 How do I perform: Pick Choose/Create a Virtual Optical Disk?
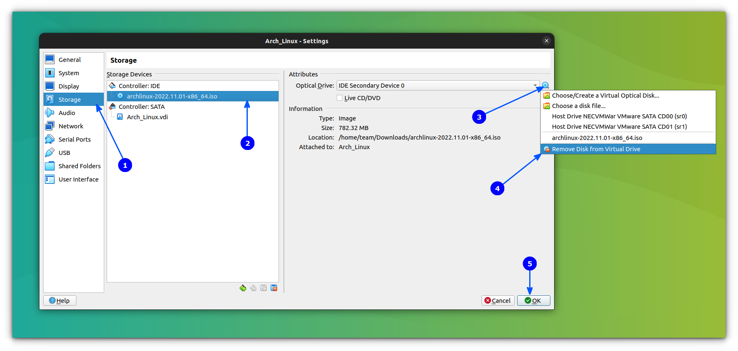605,96
